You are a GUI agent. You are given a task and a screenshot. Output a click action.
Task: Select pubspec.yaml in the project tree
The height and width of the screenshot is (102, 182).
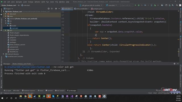(14, 49)
